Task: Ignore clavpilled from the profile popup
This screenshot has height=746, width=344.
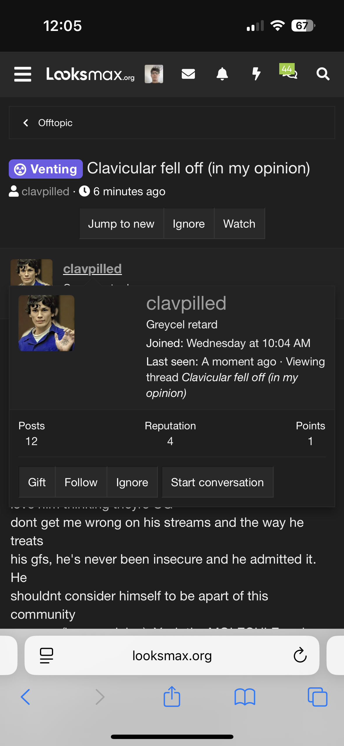Action: click(x=132, y=482)
